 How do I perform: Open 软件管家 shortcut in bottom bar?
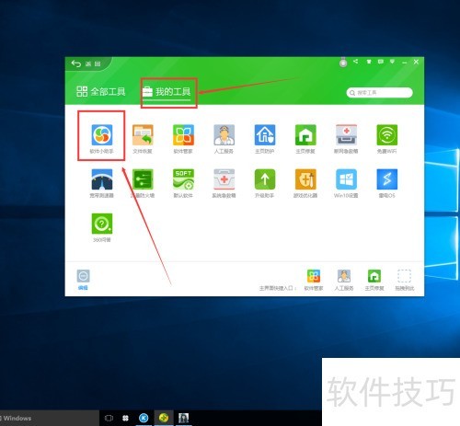point(314,280)
